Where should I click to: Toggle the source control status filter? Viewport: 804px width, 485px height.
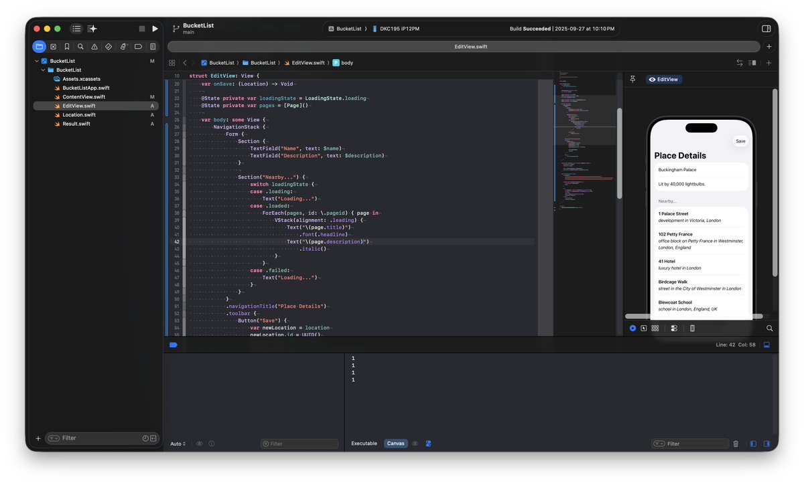tap(153, 438)
